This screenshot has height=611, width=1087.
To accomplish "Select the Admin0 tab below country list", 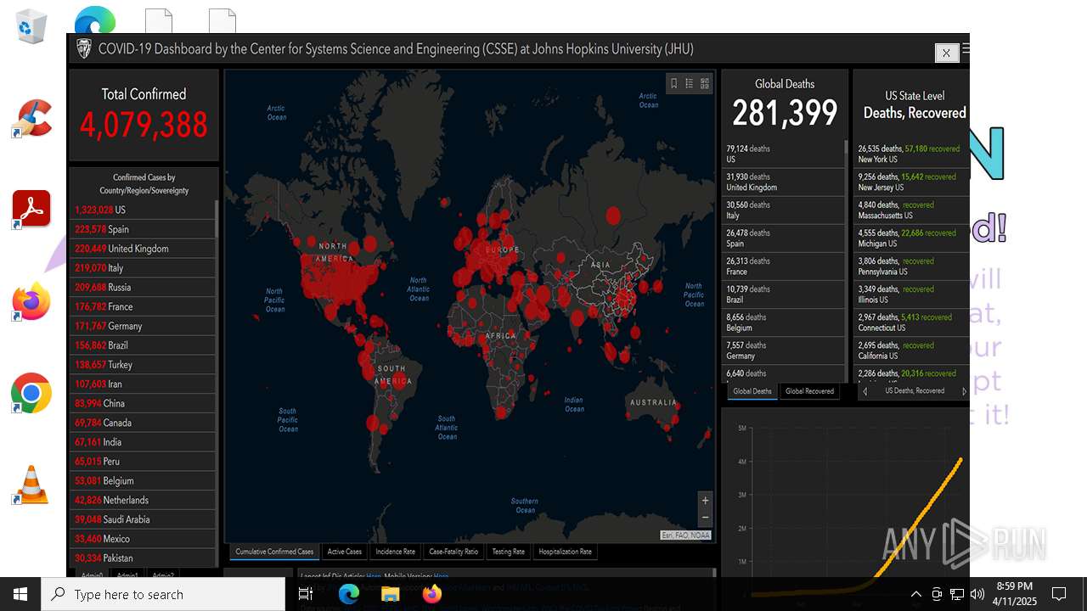I will coord(92,575).
